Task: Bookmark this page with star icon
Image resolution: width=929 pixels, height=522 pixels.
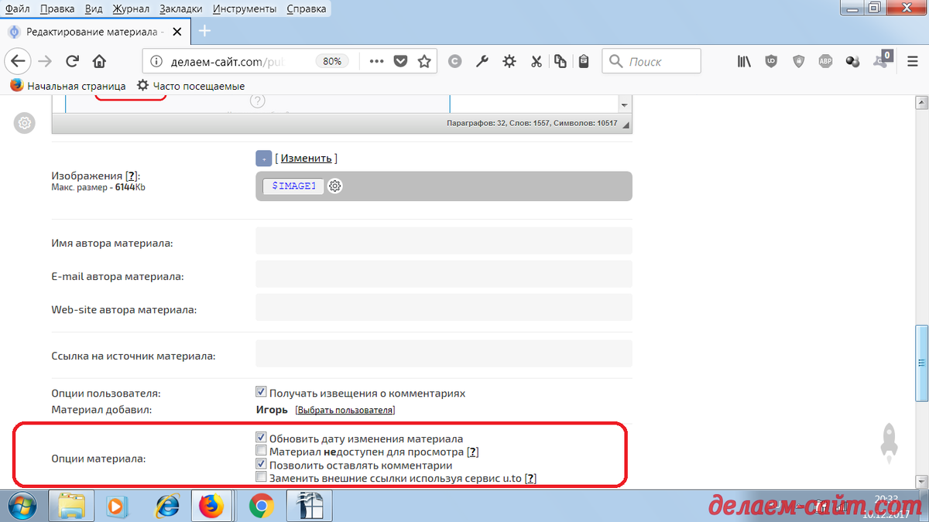Action: point(424,61)
